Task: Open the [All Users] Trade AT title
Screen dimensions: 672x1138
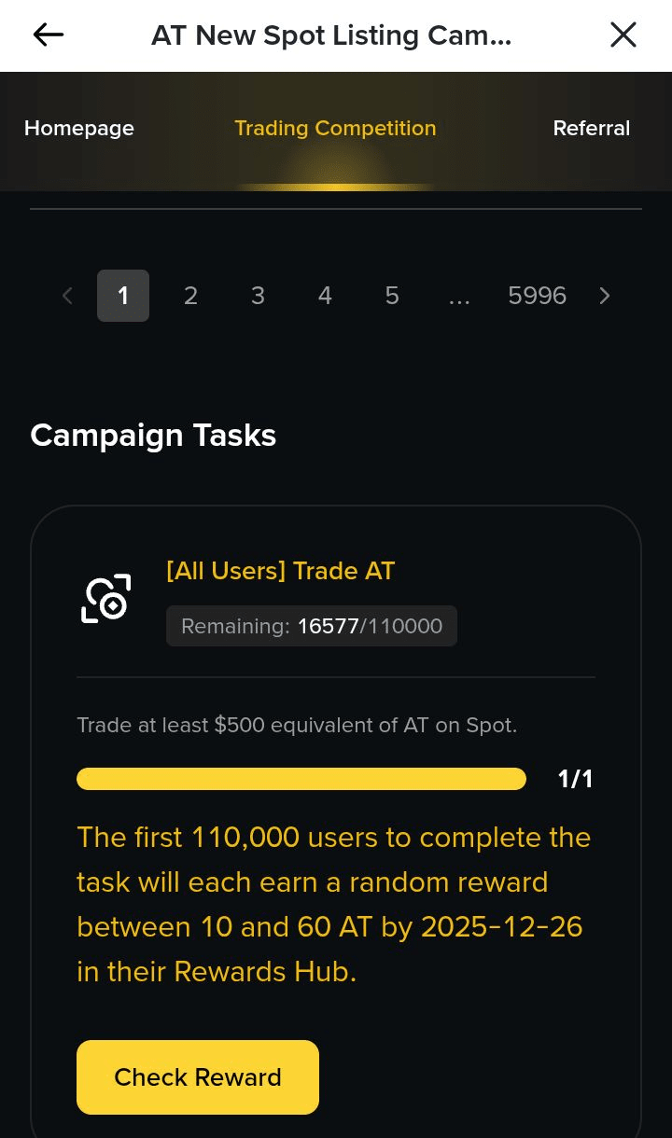Action: coord(280,571)
